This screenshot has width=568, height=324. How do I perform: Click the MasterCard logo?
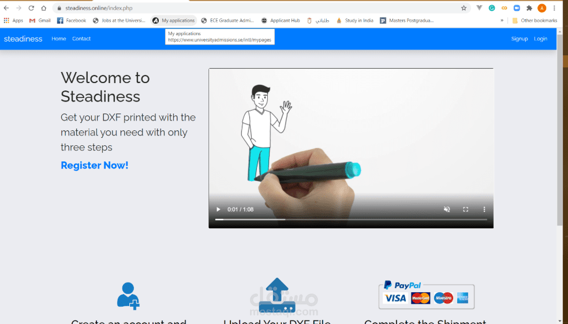(x=421, y=298)
